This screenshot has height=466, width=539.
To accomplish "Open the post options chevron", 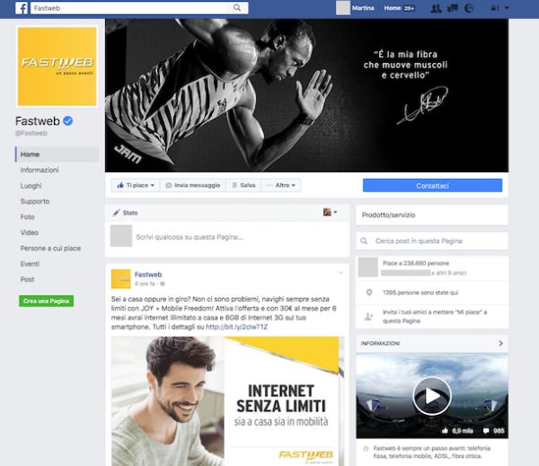I will pos(341,273).
